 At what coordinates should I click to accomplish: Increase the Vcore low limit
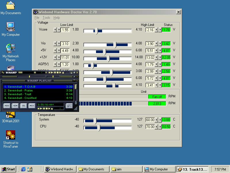point(59,30)
